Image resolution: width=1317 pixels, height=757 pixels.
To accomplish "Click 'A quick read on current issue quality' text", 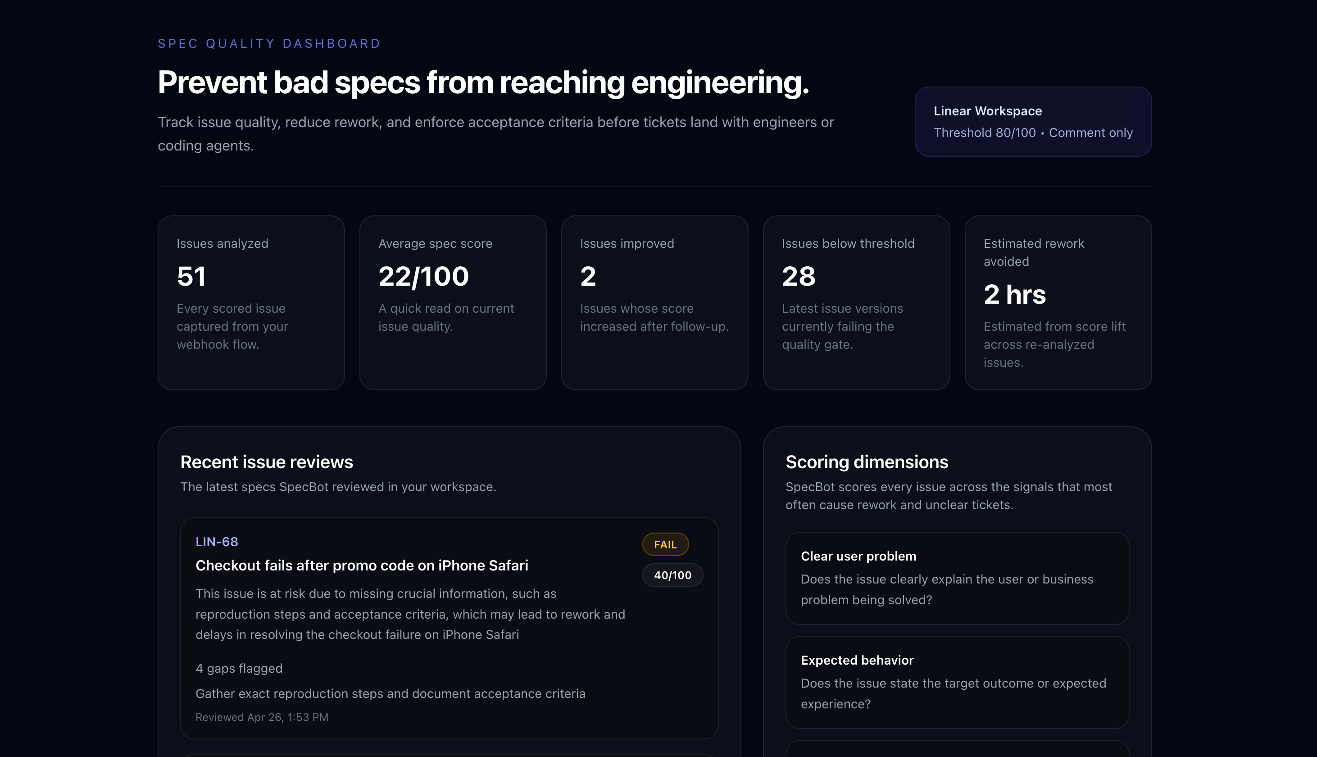I will pyautogui.click(x=446, y=318).
